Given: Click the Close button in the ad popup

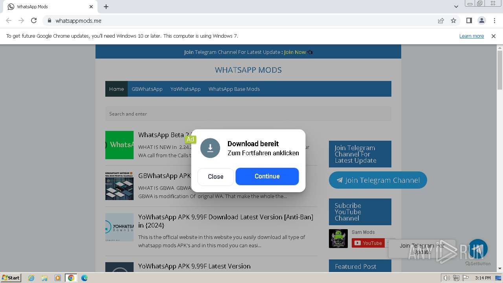Looking at the screenshot, I should click(215, 176).
